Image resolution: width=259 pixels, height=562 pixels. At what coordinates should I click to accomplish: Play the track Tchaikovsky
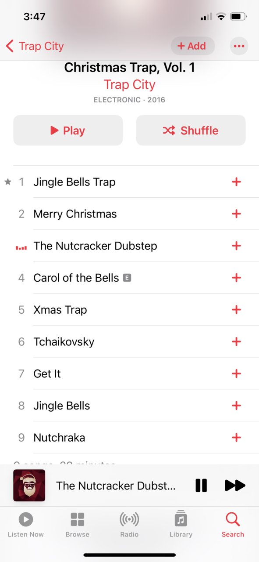pyautogui.click(x=129, y=342)
